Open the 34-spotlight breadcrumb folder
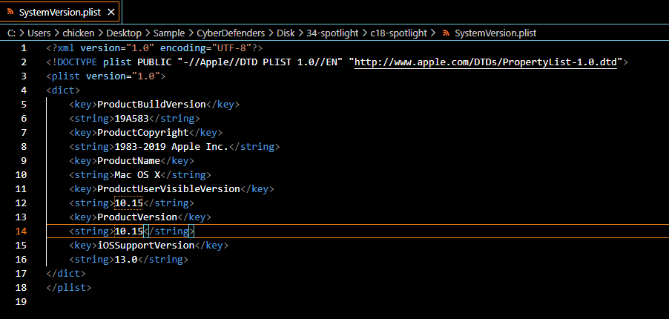The height and width of the screenshot is (319, 669). (333, 33)
